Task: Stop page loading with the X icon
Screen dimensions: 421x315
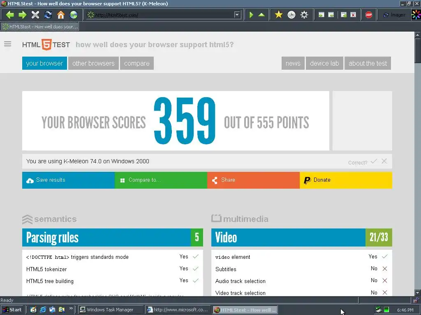Action: tap(35, 15)
